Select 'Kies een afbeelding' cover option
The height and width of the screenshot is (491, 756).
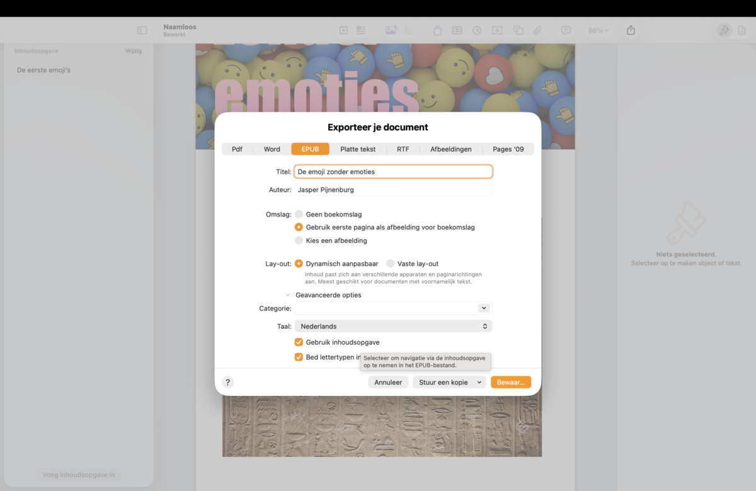coord(299,240)
